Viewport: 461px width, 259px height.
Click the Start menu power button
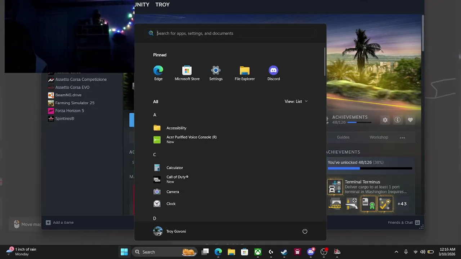coord(305,231)
